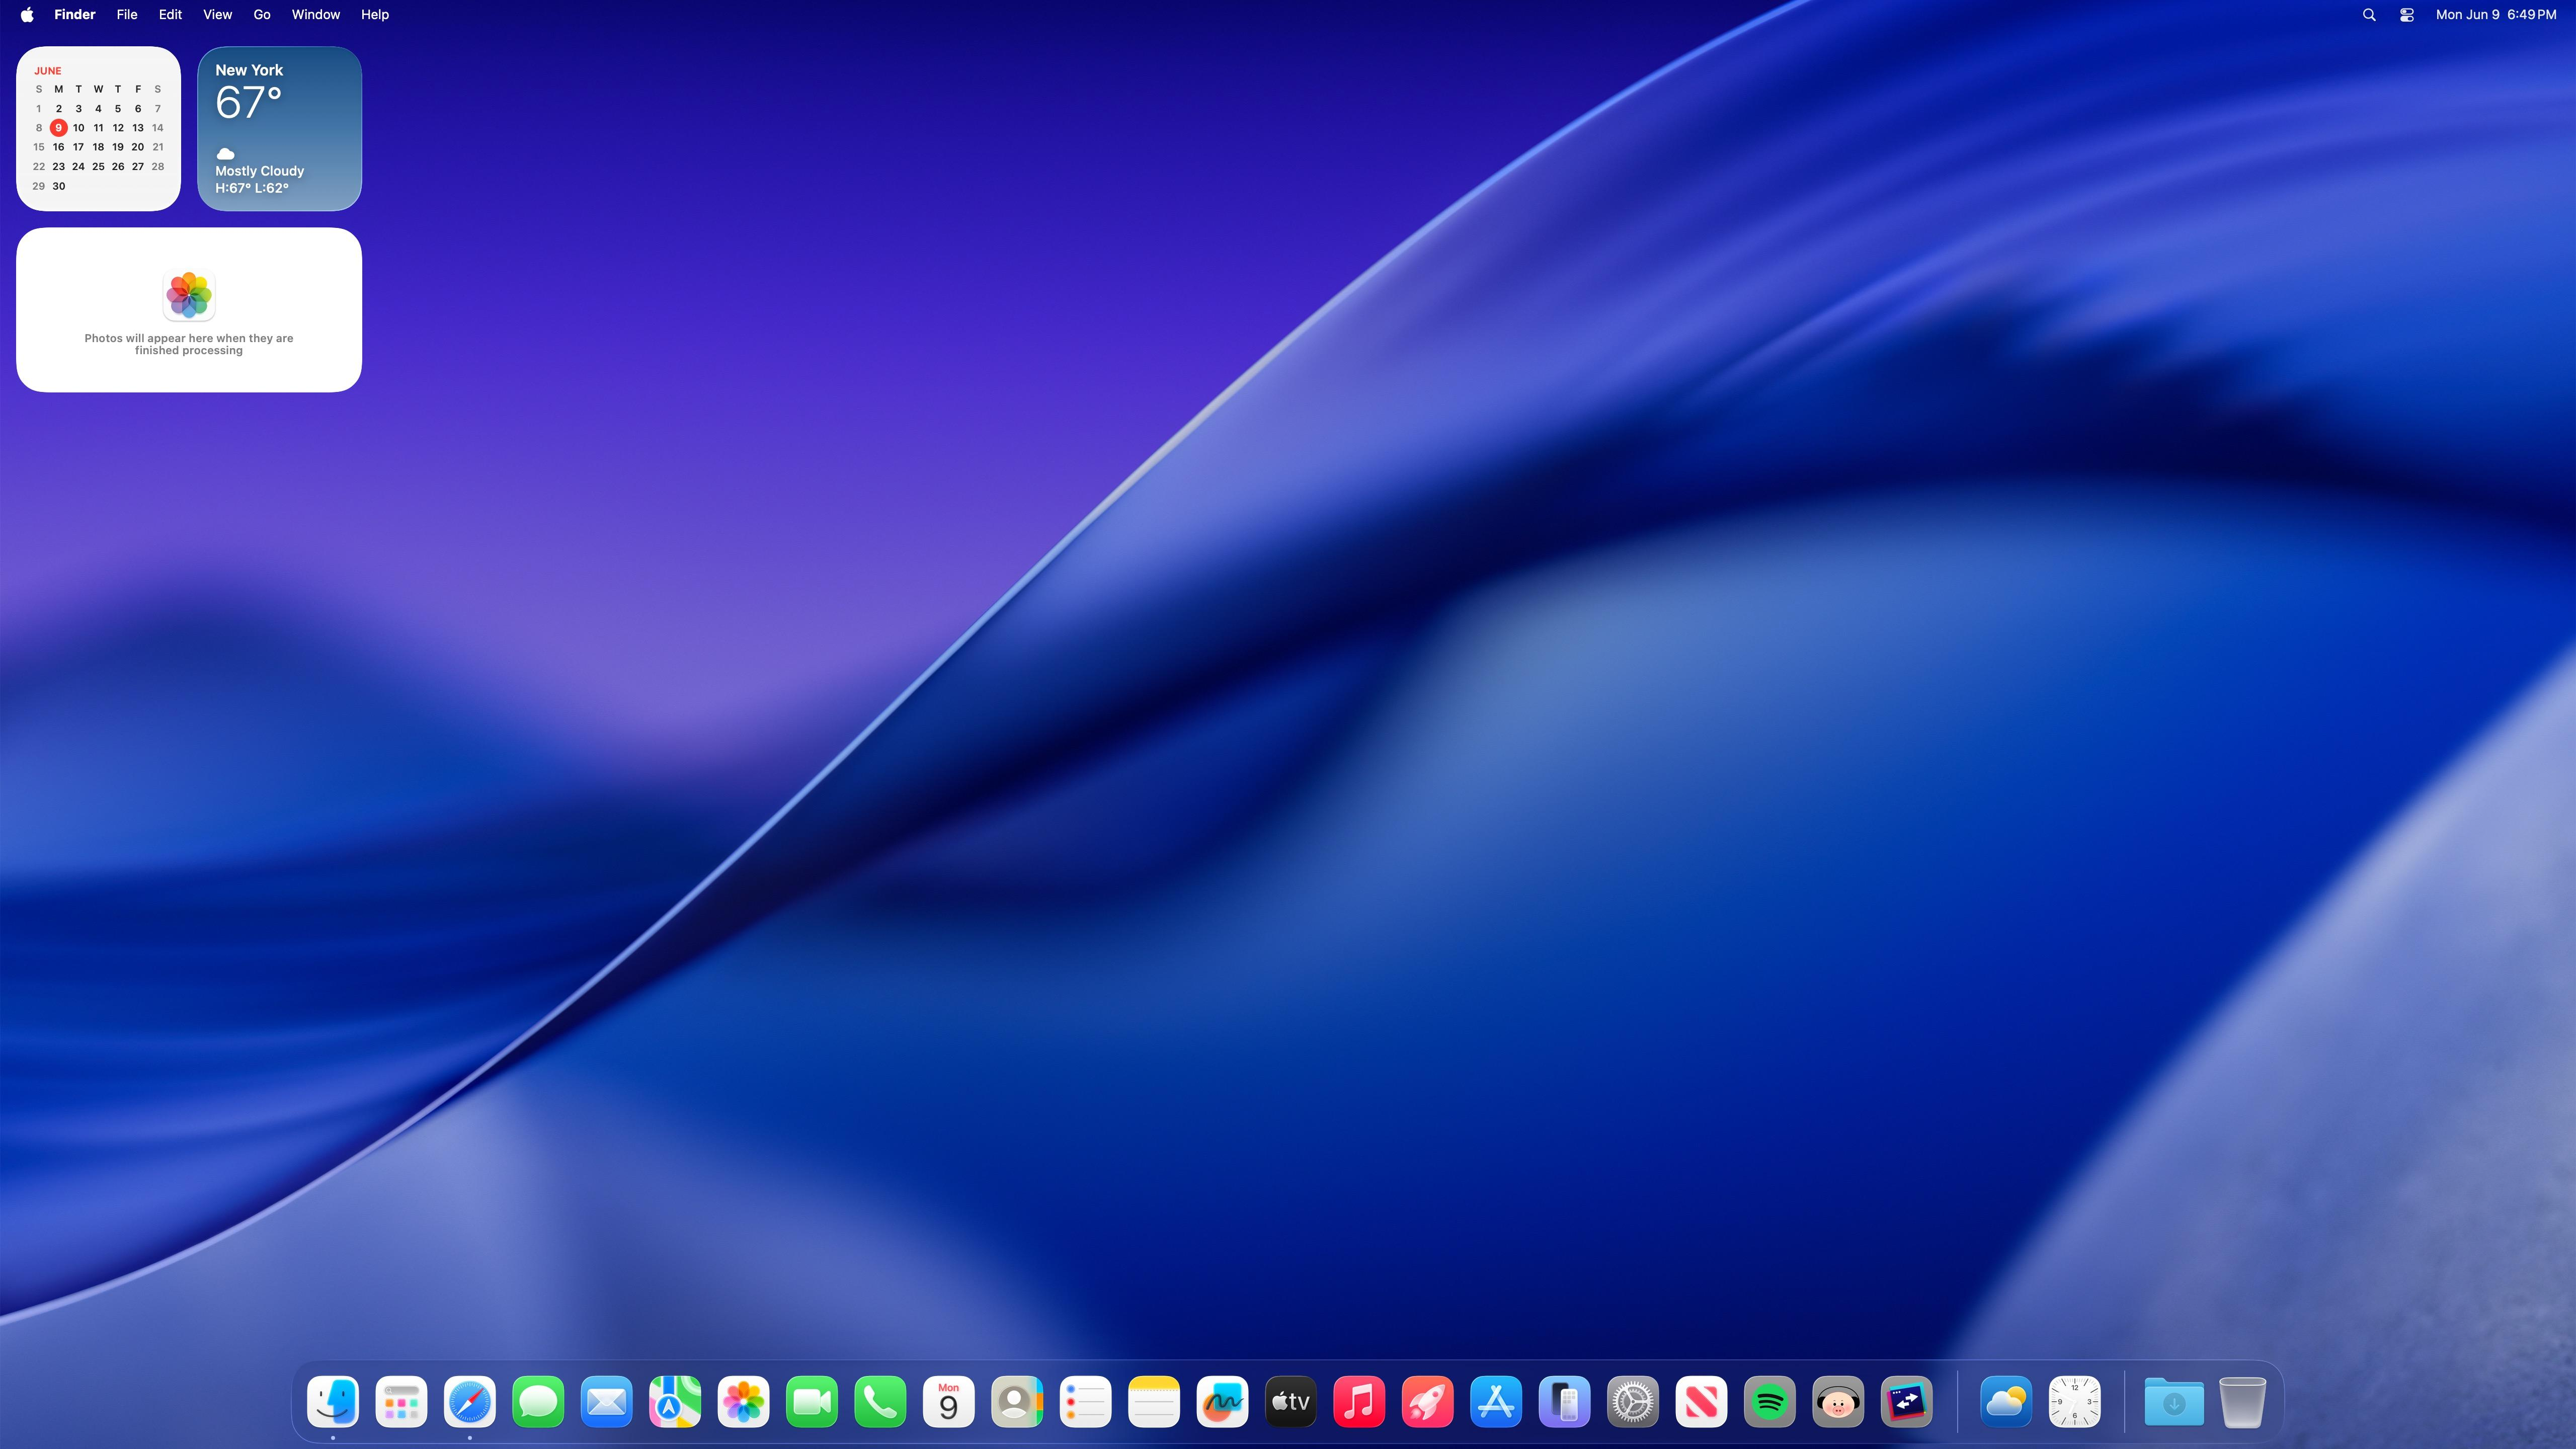The image size is (2576, 1449).
Task: Click the JUNE heading in calendar widget
Action: tap(48, 71)
